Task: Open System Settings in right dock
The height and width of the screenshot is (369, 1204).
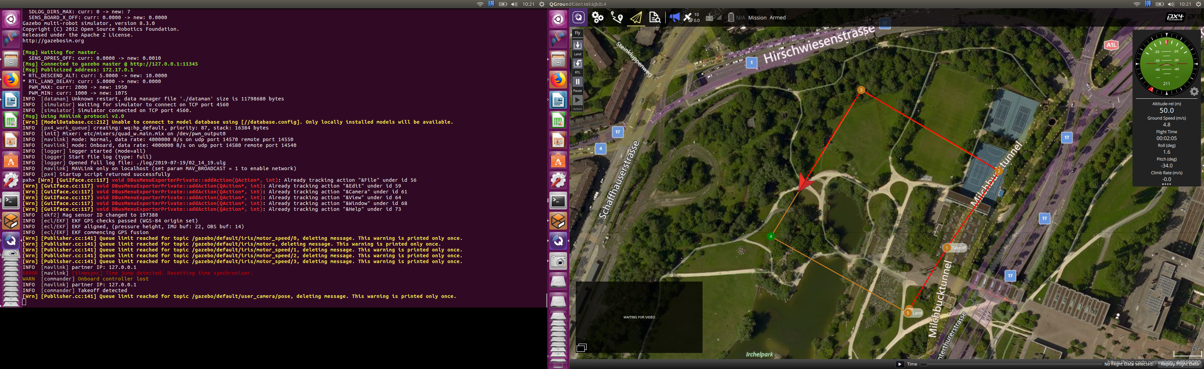Action: coord(558,181)
